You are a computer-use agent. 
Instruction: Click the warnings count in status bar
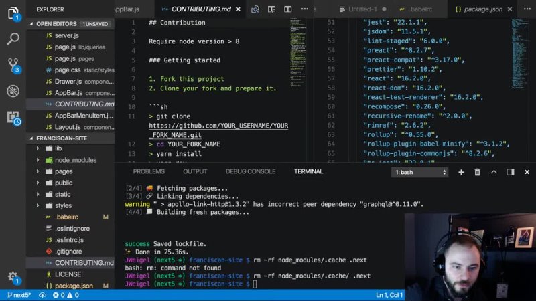(73, 295)
